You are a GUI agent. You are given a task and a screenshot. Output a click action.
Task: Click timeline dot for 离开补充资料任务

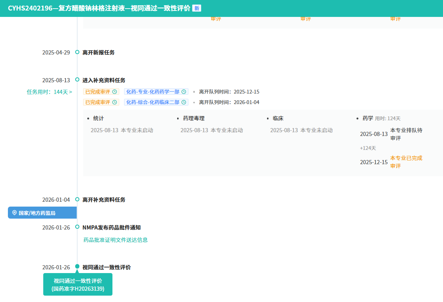click(x=77, y=199)
